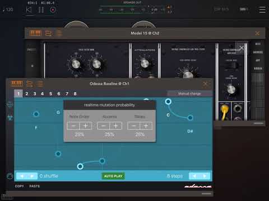Tap the battery status indicator

click(x=244, y=9)
